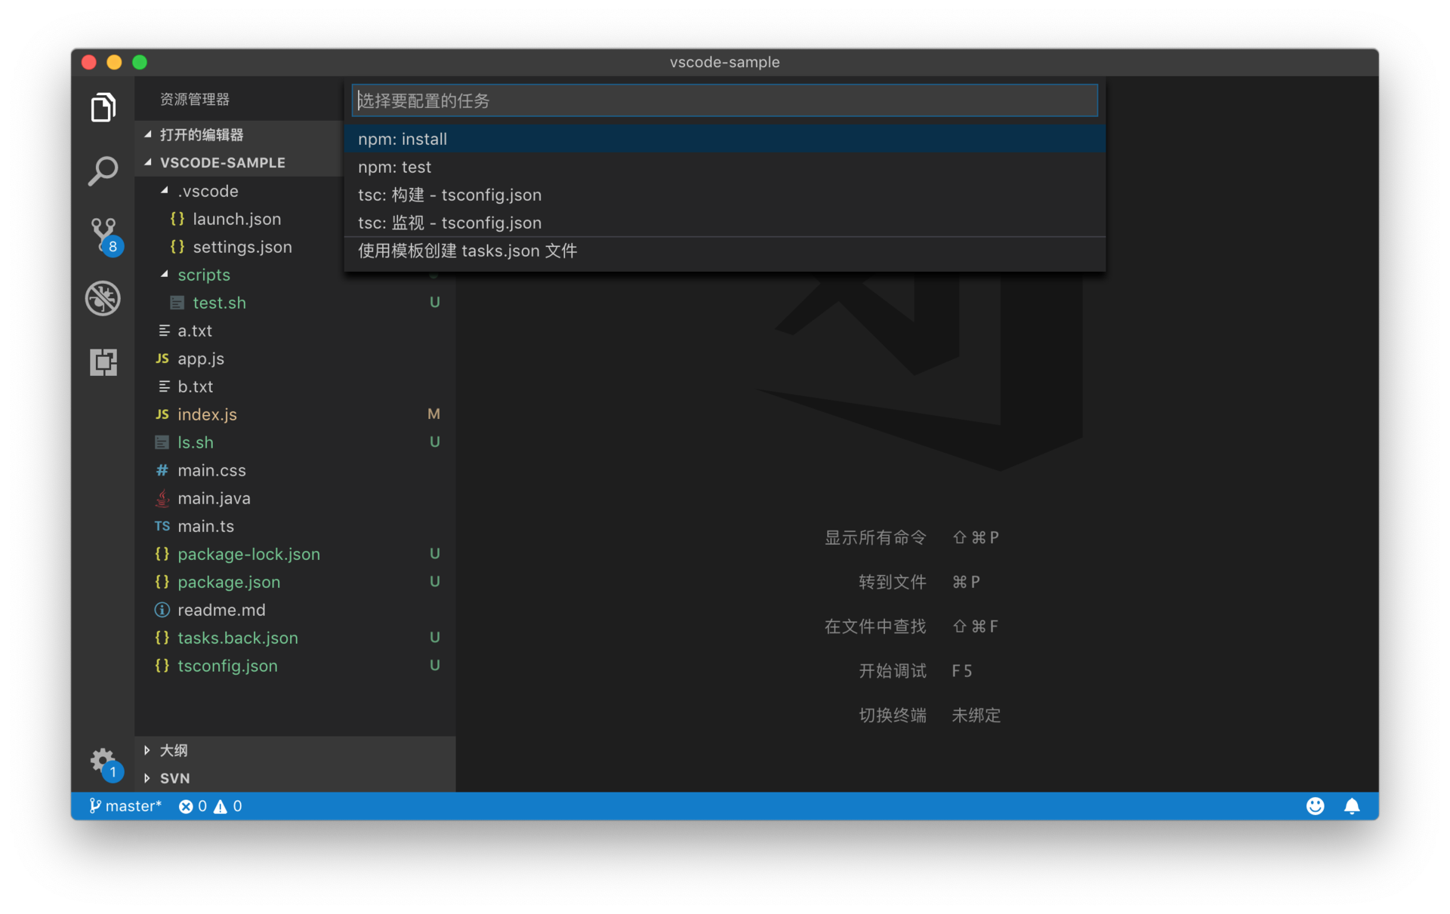1450x914 pixels.
Task: Open index.js in the explorer
Action: coord(207,414)
